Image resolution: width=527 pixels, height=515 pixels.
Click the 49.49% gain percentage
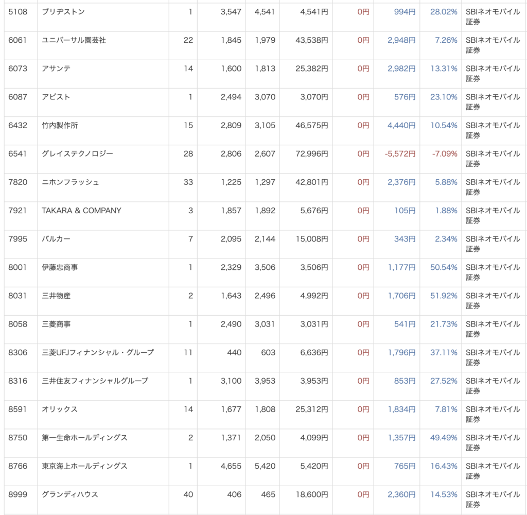[x=444, y=438]
